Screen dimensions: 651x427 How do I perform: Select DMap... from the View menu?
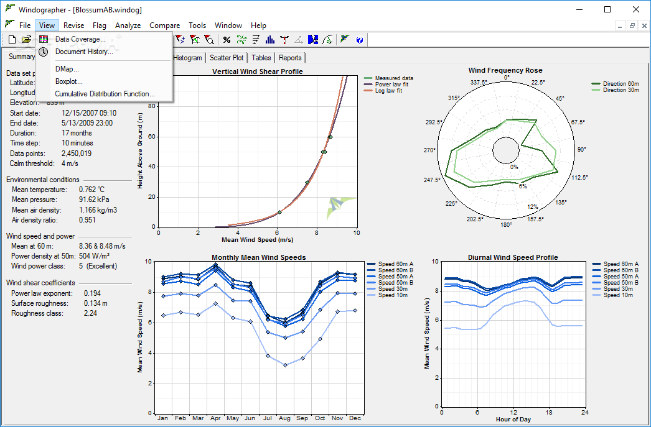[104, 69]
